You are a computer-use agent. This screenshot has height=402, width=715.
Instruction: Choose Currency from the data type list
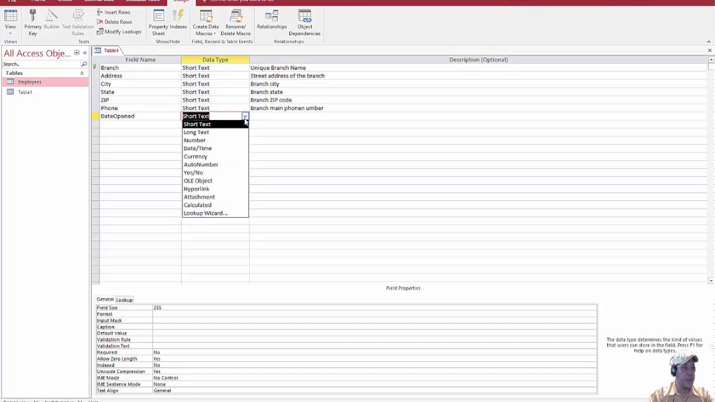(x=215, y=156)
